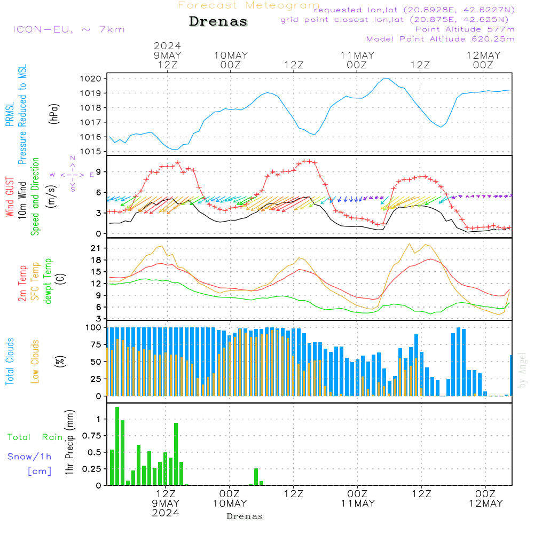Select the '00Z 12MAY' label below the charts
The image size is (534, 534).
pos(485,499)
